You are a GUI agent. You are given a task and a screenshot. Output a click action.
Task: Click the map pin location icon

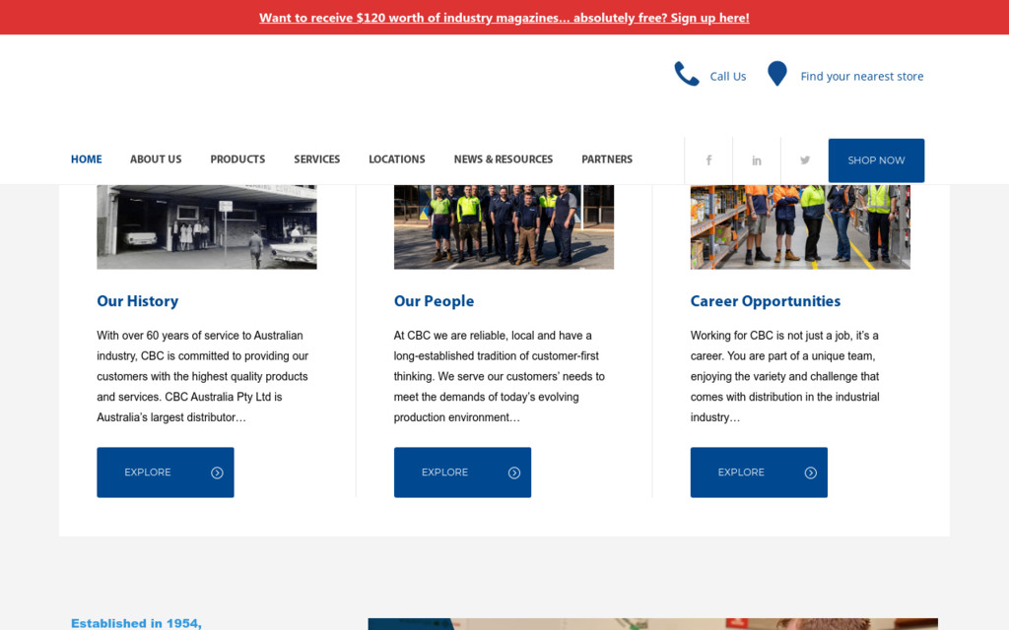click(777, 75)
